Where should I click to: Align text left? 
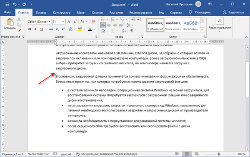103,25
